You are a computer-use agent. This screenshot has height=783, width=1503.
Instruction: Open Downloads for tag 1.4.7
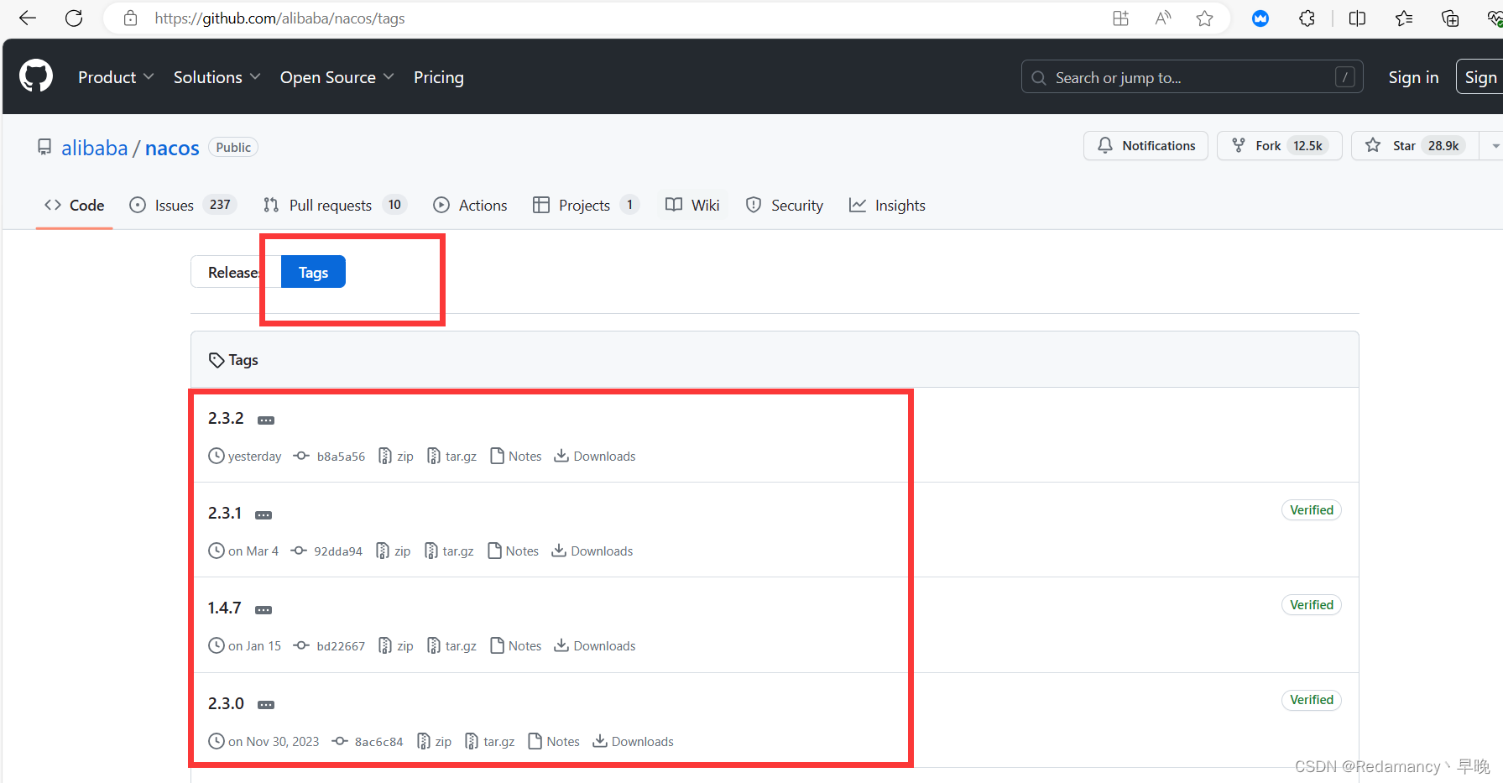[595, 646]
